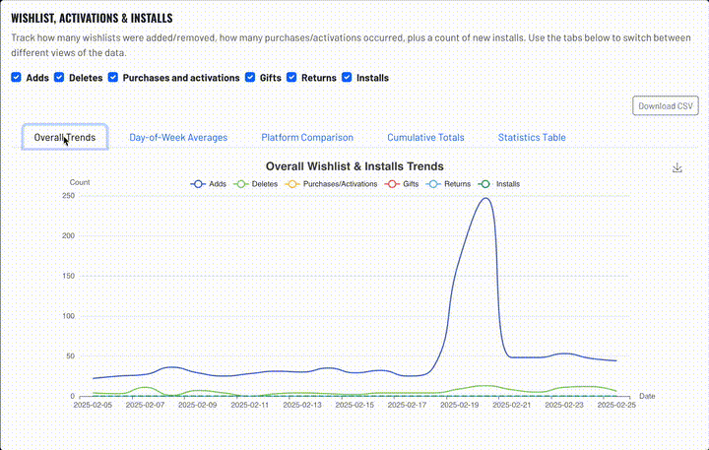Viewport: 709px width, 450px height.
Task: Uncheck the Deletes checkbox
Action: tap(59, 78)
